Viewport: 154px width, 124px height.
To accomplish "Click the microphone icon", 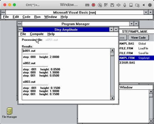I will coord(125,5).
